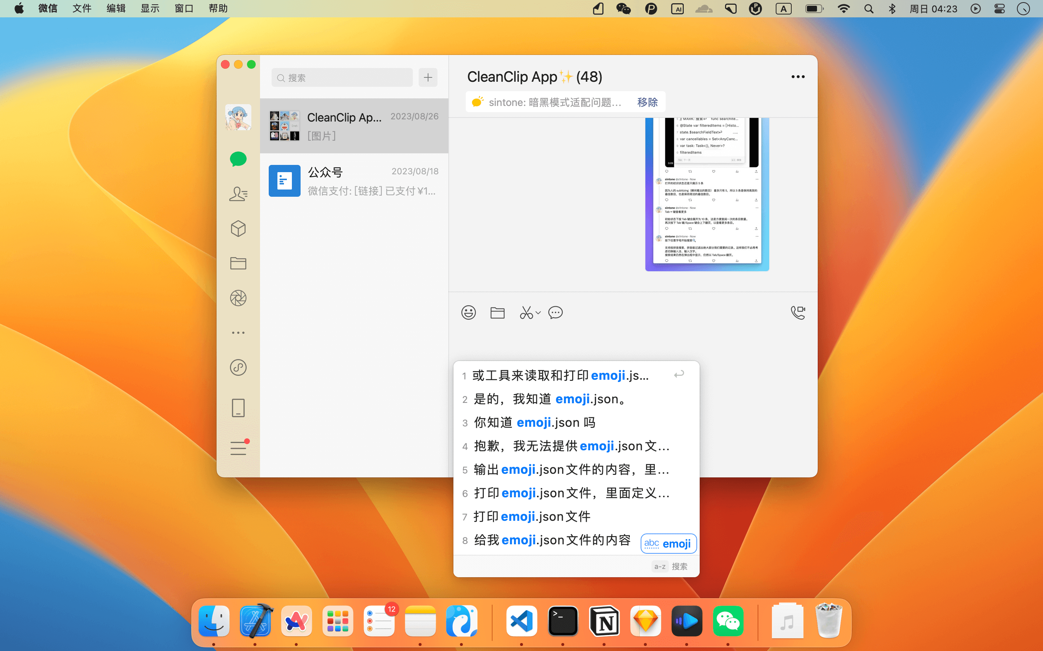Open the macOS Control Center toggles
The width and height of the screenshot is (1043, 651).
tap(999, 9)
